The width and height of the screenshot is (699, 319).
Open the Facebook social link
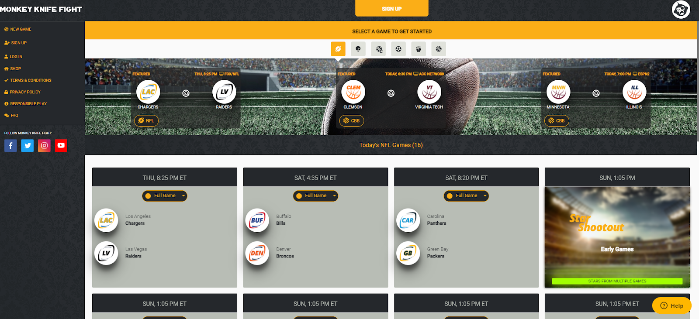[10, 145]
